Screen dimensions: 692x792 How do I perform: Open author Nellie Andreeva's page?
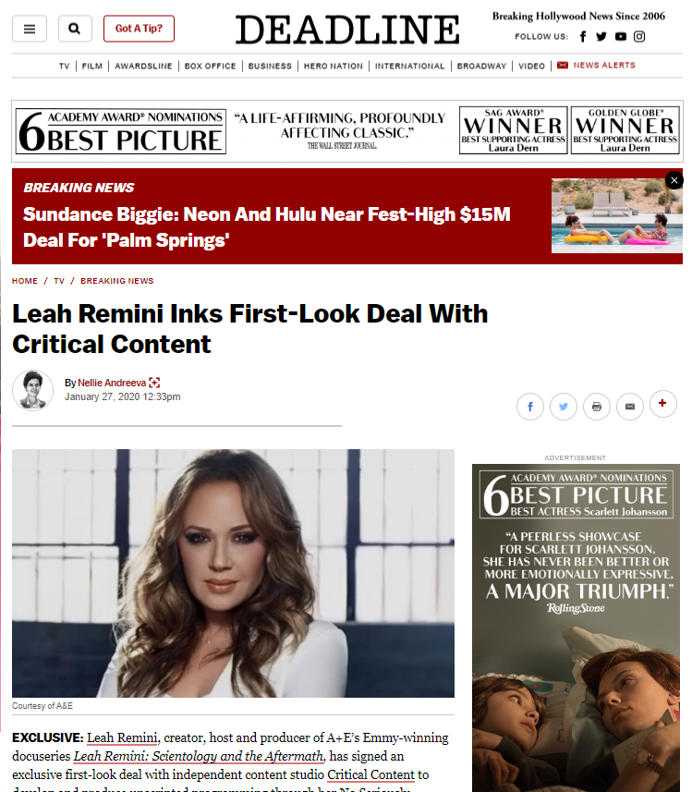tap(112, 383)
